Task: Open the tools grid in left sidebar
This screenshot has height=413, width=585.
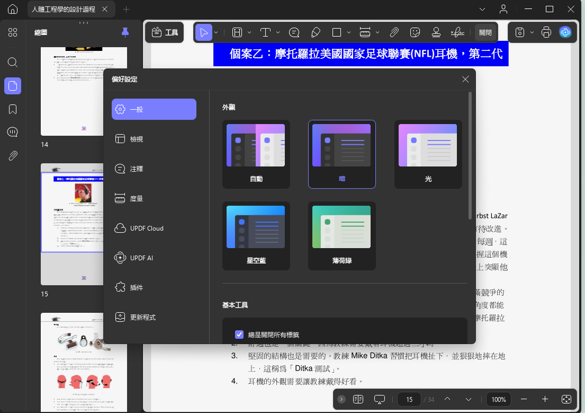Action: (13, 32)
